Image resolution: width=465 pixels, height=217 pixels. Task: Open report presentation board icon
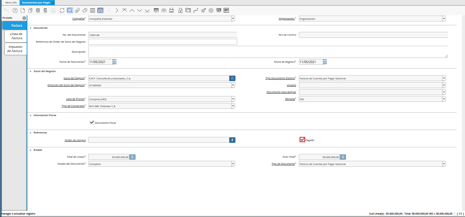click(156, 10)
